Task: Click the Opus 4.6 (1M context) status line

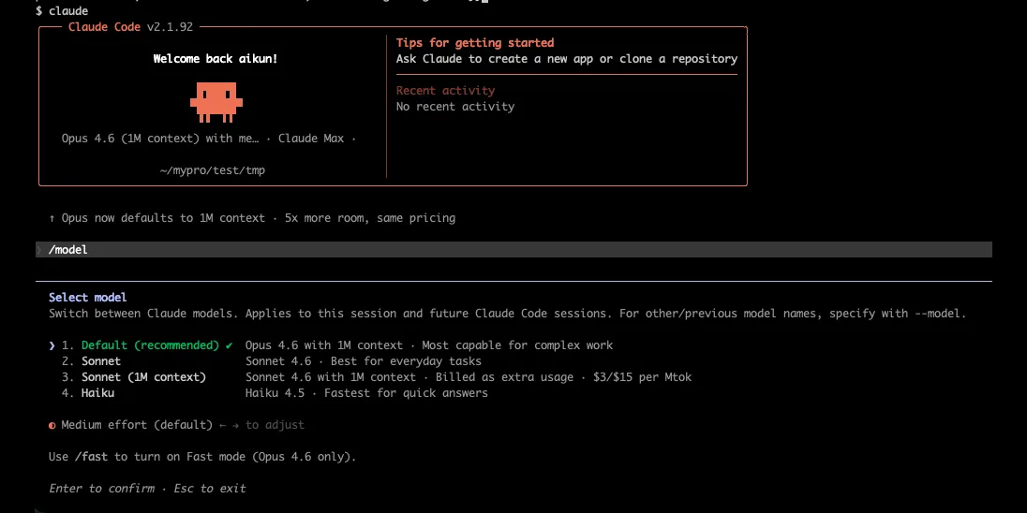Action: [209, 139]
